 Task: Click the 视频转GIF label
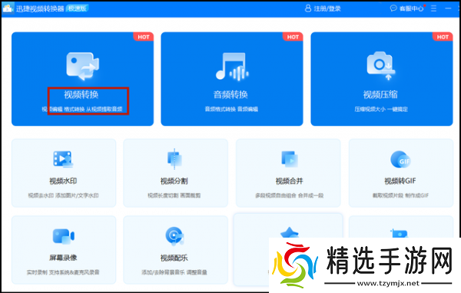(x=400, y=181)
